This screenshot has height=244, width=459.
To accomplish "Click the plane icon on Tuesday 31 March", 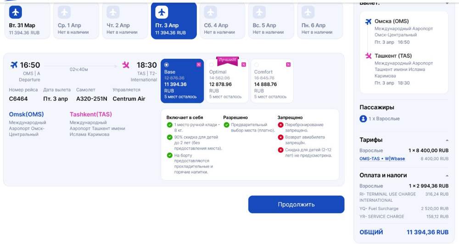I will pyautogui.click(x=16, y=12).
